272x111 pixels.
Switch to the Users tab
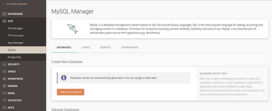click(86, 47)
